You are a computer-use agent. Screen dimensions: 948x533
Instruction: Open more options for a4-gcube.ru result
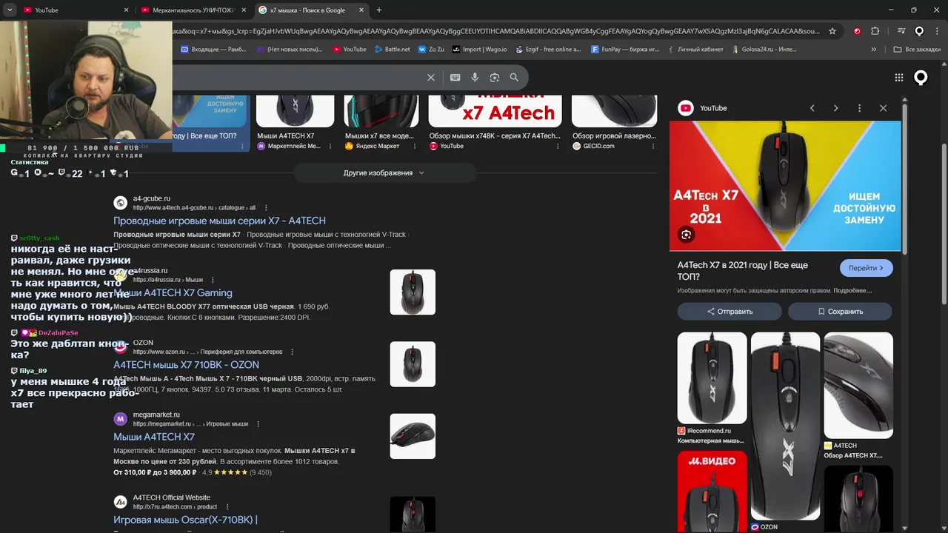click(266, 208)
